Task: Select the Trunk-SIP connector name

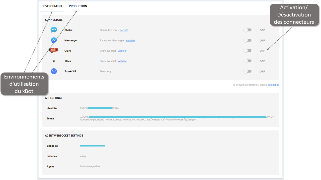Action: click(x=70, y=71)
